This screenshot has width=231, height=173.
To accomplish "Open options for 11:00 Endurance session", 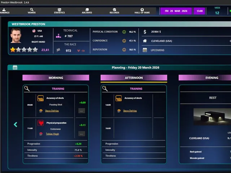I will pos(82,134).
